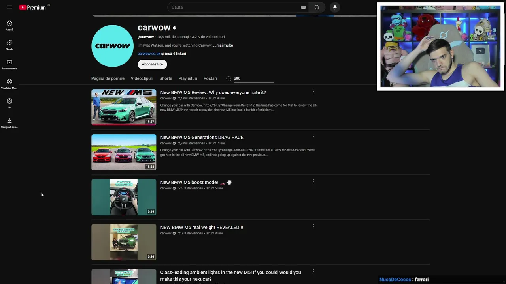Open the on-screen keyboard icon in search
Viewport: 506px width, 284px height.
[303, 7]
